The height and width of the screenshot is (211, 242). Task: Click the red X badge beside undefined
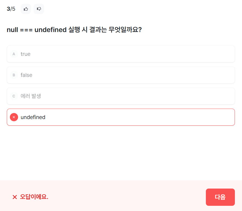click(14, 117)
